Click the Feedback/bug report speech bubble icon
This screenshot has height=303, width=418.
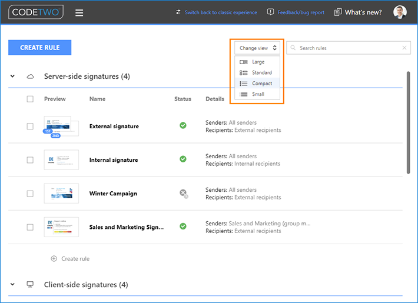(270, 12)
